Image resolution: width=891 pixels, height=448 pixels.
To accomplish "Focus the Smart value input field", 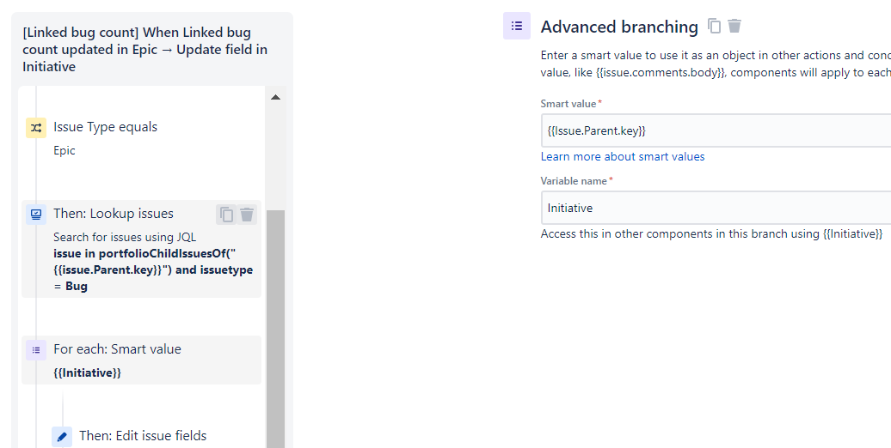I will click(x=716, y=130).
